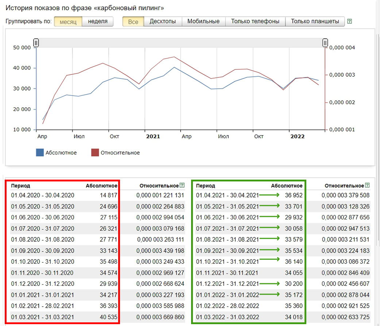Select relative value 0,000 003 379 508
Viewport: 380px width, 326px height.
coord(346,195)
